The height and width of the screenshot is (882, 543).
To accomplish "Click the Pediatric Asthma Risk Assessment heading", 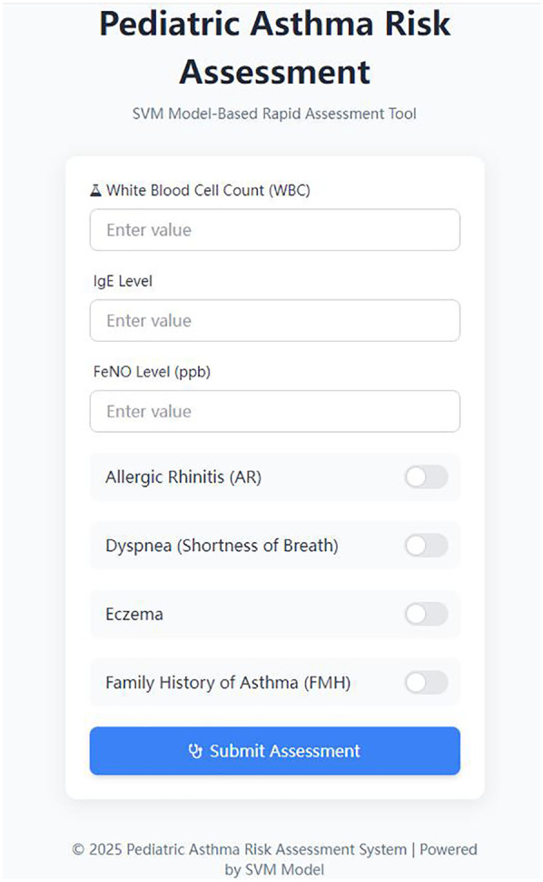I will (x=274, y=47).
